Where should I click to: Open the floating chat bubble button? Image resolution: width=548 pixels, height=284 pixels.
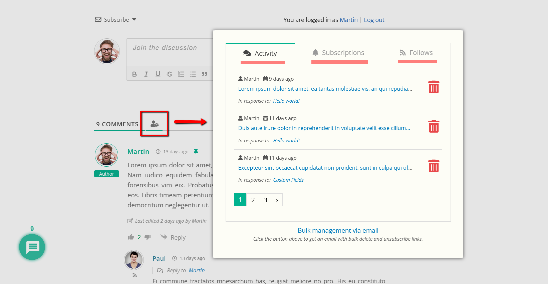pyautogui.click(x=32, y=247)
